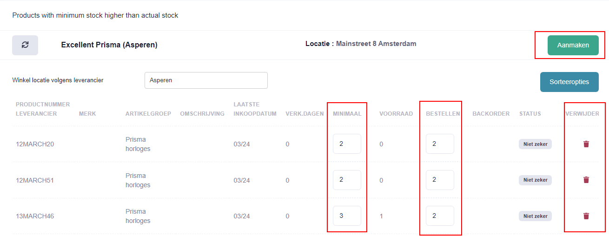This screenshot has height=236, width=609.
Task: Select product number 12MARCH51
Action: [35, 180]
